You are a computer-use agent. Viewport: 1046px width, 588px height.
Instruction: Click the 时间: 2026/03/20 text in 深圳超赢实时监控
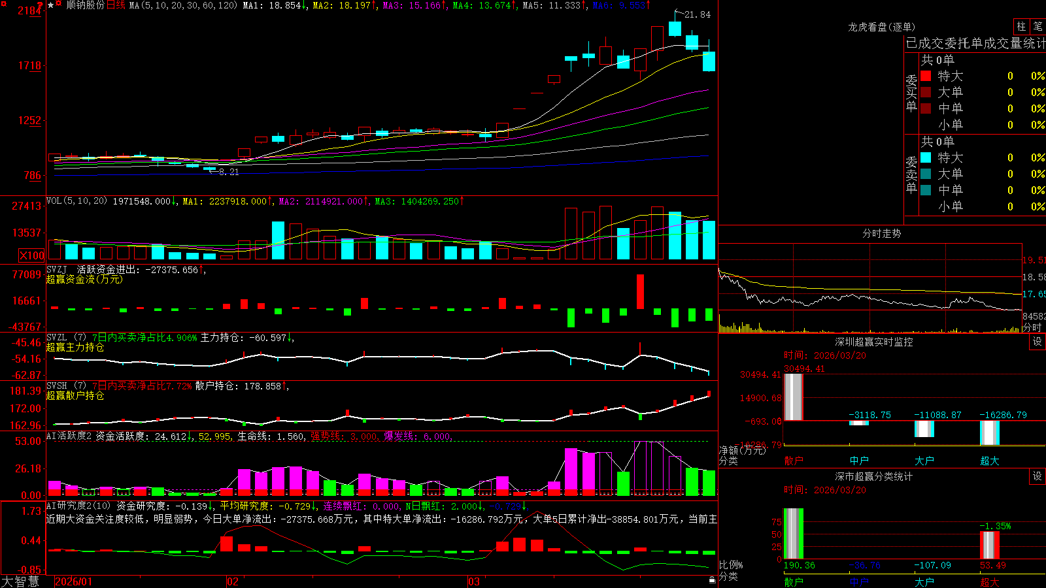click(x=825, y=355)
